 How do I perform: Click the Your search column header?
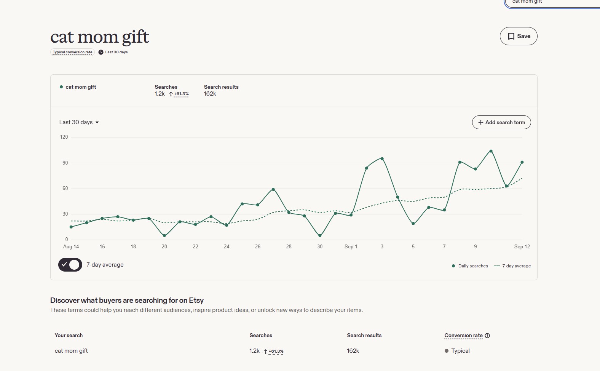[69, 336]
